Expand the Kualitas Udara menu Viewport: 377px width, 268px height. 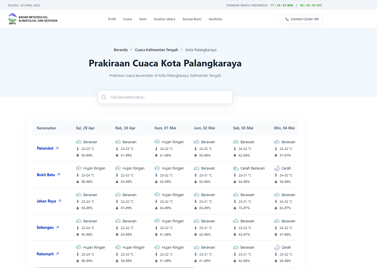pos(164,19)
